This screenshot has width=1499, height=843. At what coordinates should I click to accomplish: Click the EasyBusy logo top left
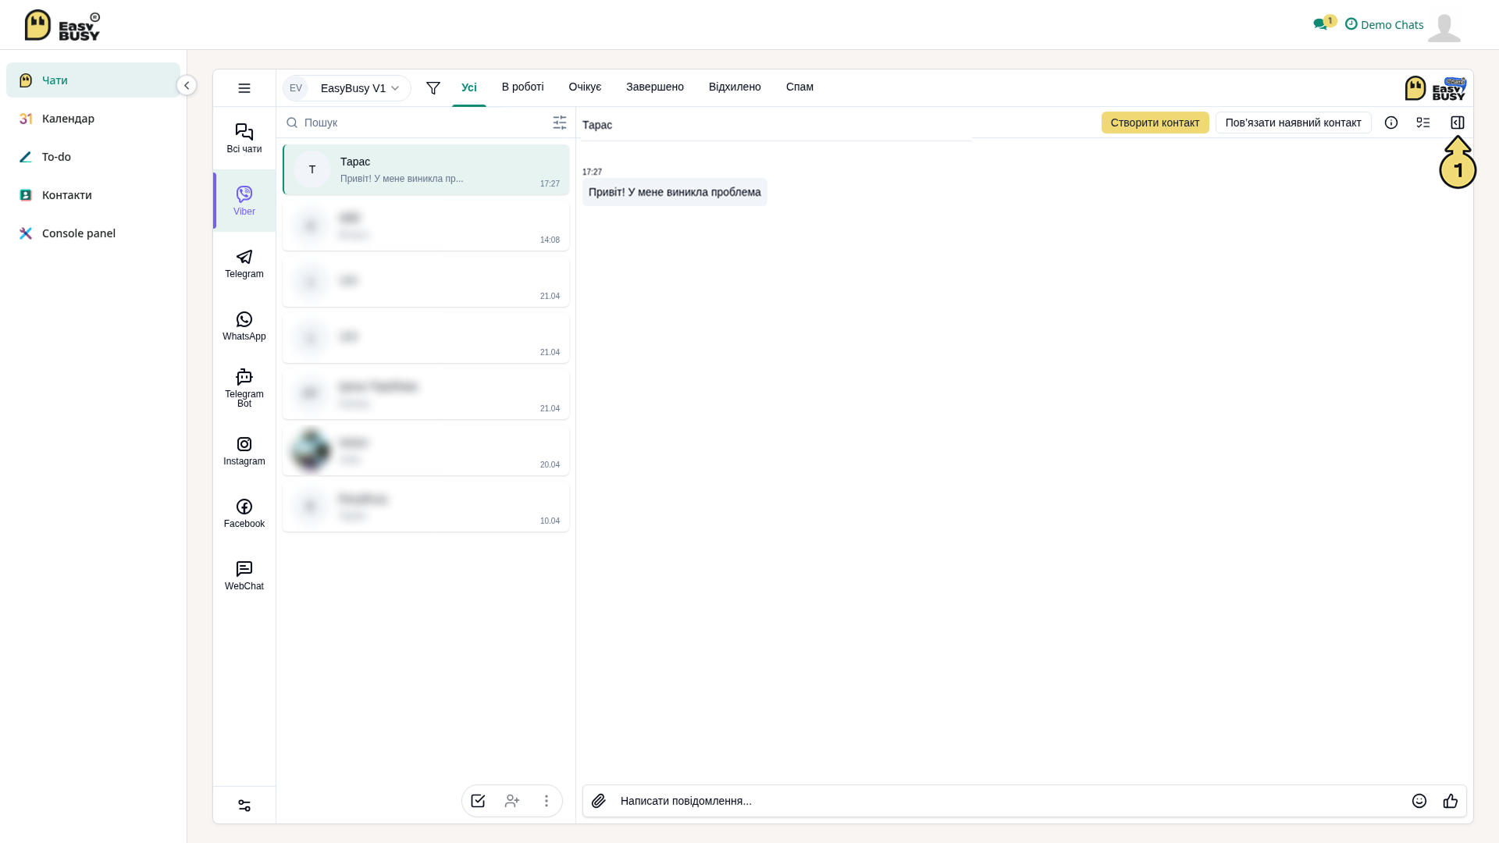click(62, 25)
